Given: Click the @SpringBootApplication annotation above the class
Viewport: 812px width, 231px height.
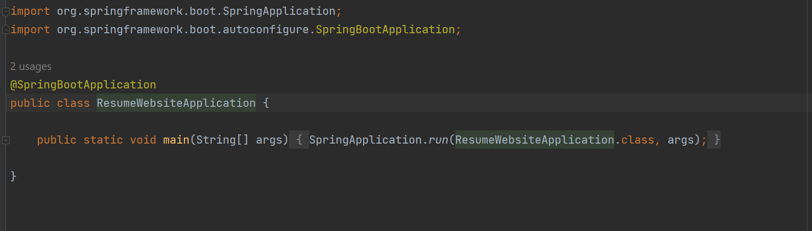Looking at the screenshot, I should click(x=83, y=85).
